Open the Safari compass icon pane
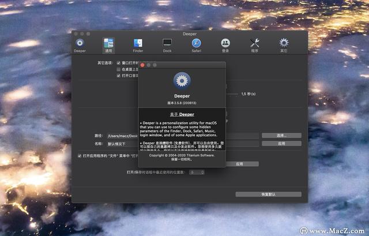 pos(197,44)
